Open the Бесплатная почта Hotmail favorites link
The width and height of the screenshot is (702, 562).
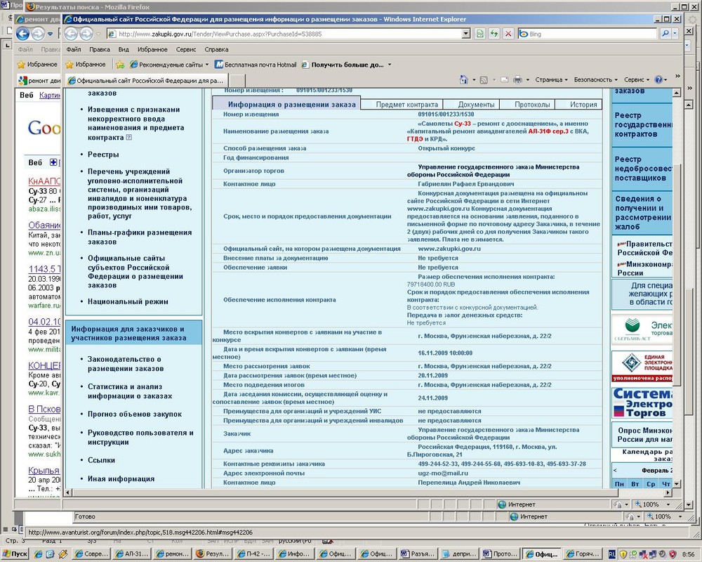[256, 65]
